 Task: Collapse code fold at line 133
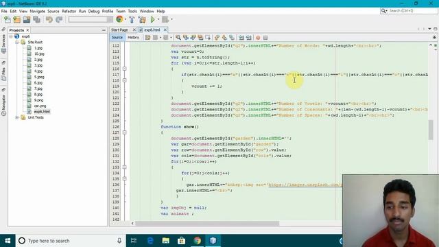(125, 167)
